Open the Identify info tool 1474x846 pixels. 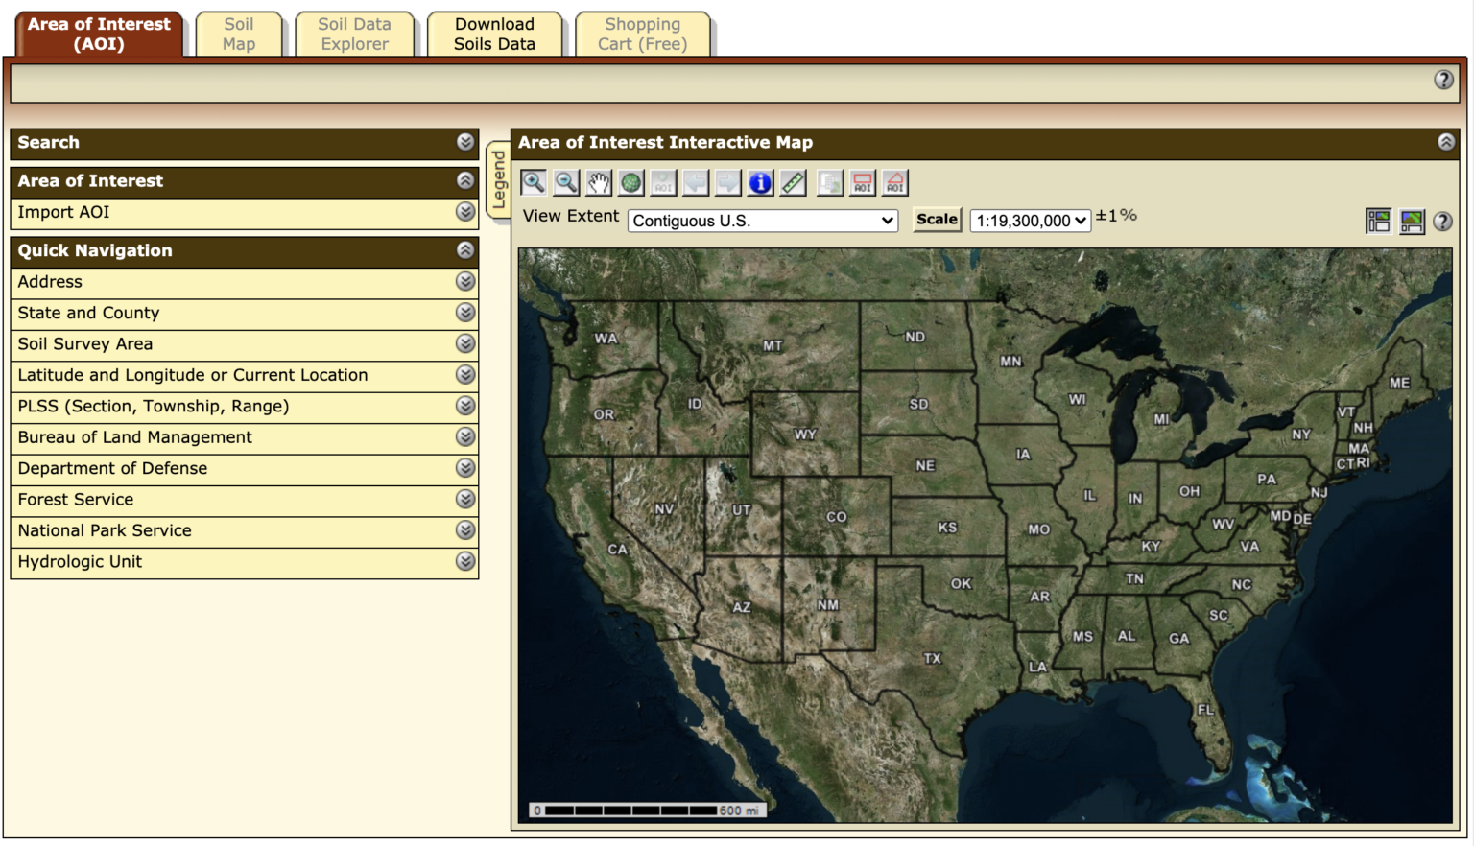point(759,182)
